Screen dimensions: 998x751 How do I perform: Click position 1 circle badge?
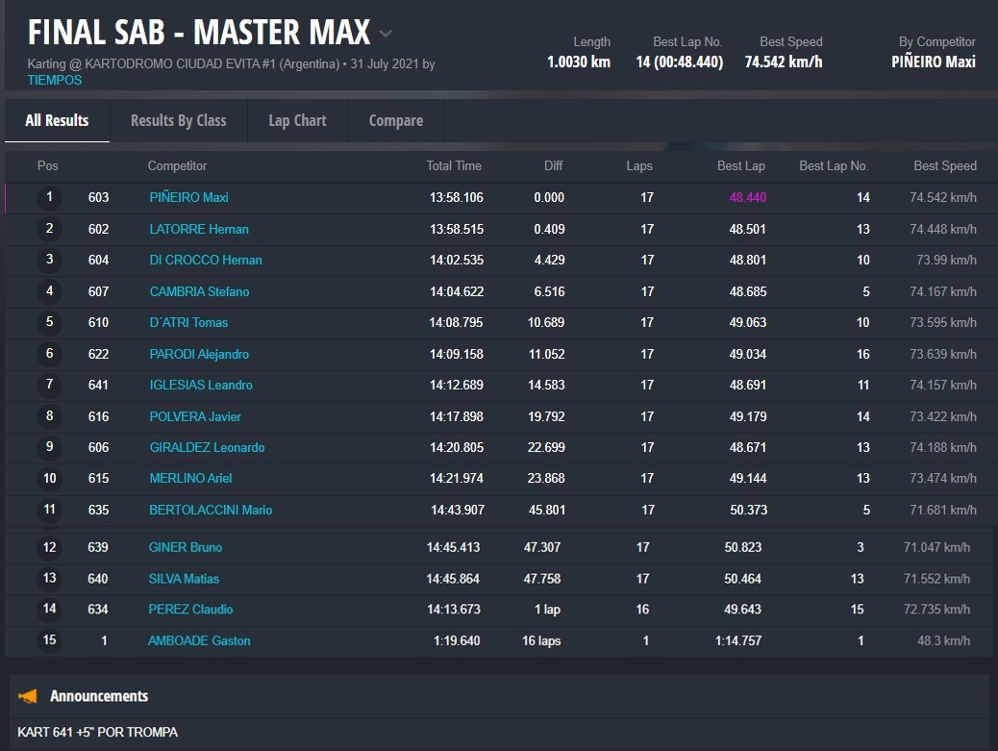[49, 197]
